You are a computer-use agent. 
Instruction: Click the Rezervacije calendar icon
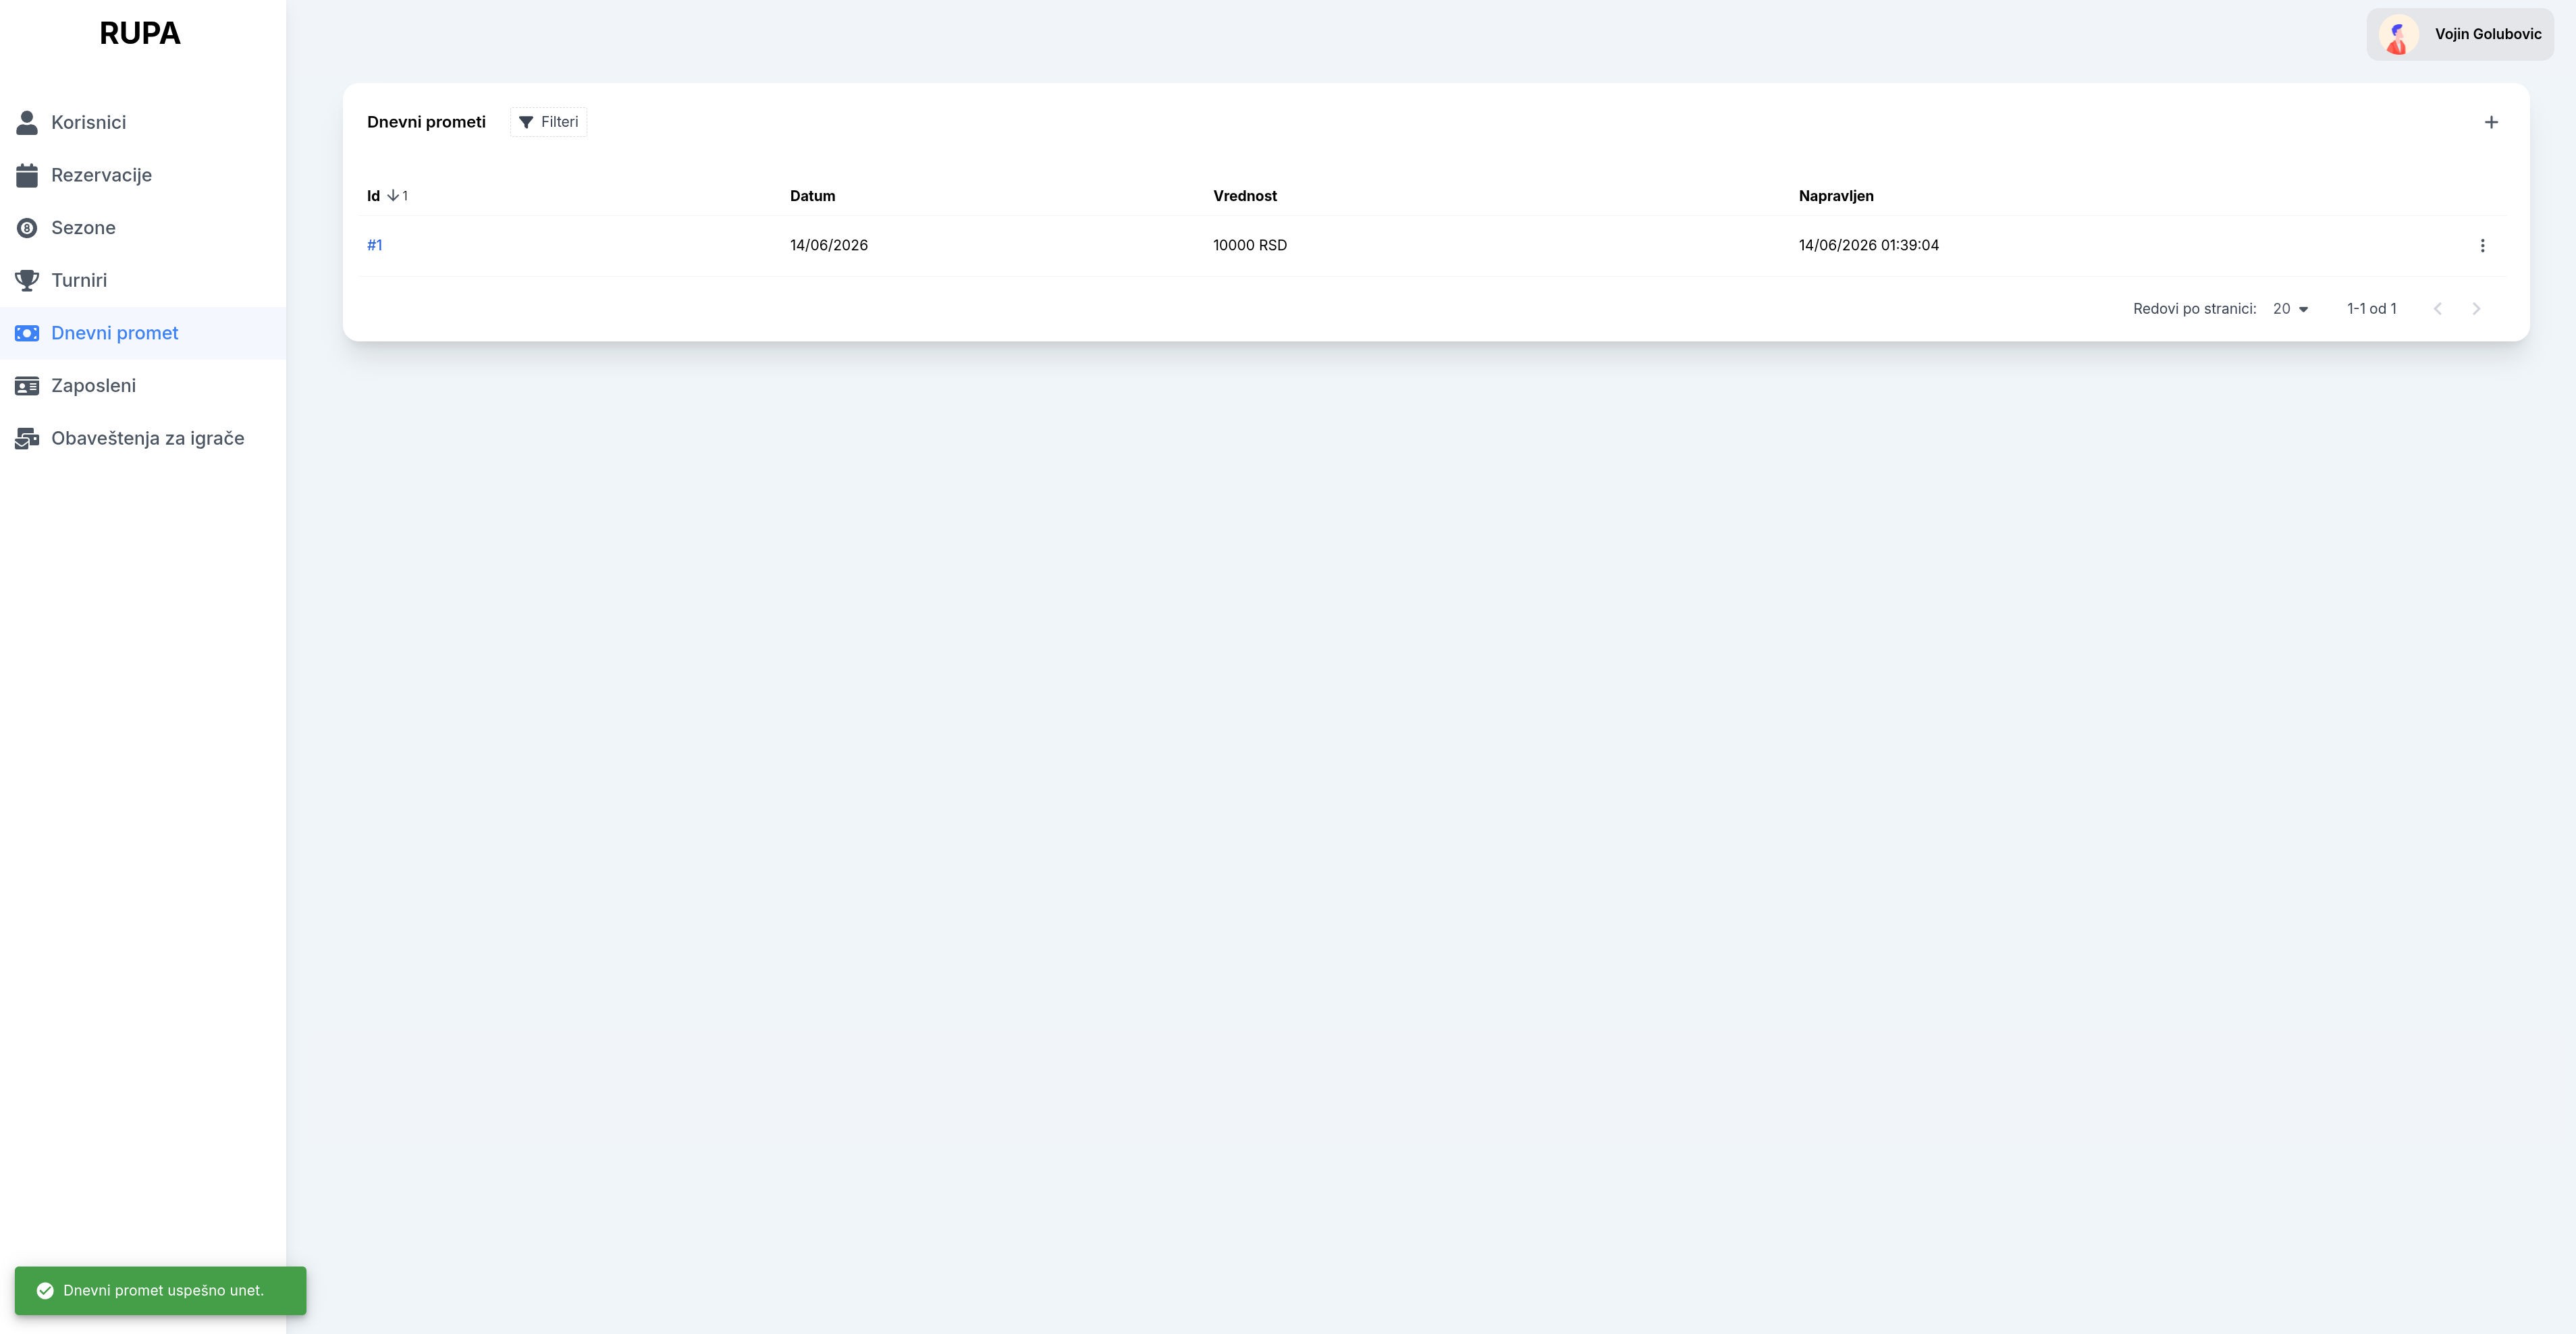27,175
